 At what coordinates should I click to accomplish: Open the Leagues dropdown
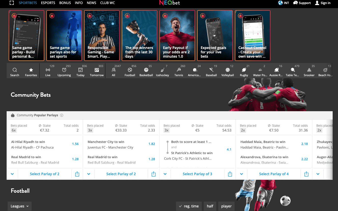pos(20,206)
